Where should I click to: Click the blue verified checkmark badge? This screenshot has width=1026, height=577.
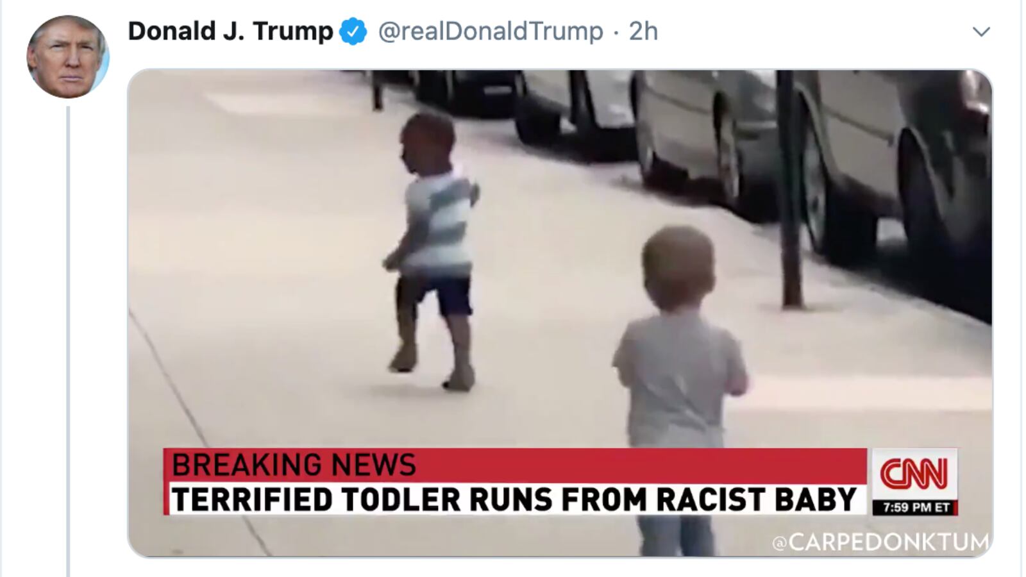353,31
